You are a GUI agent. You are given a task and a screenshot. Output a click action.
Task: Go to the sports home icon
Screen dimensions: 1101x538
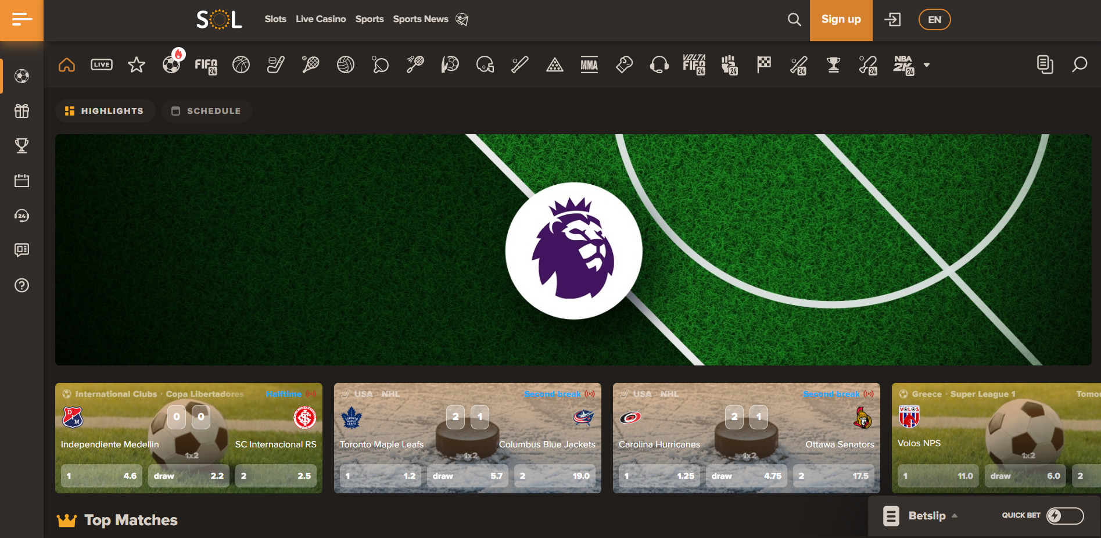click(67, 64)
